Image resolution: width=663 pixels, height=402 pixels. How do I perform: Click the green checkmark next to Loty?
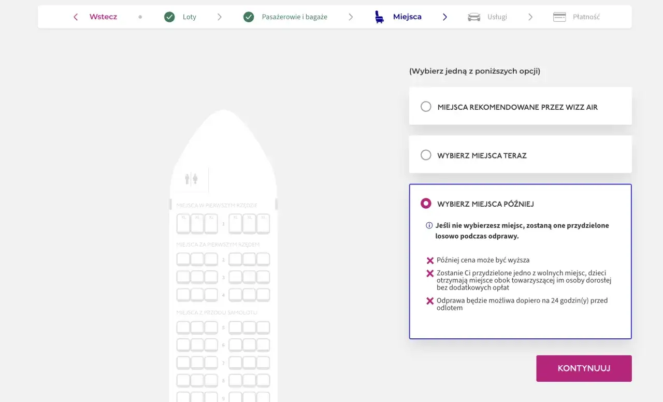169,17
